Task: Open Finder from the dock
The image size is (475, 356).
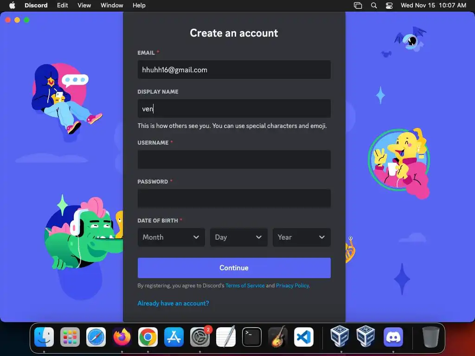Action: click(x=44, y=337)
